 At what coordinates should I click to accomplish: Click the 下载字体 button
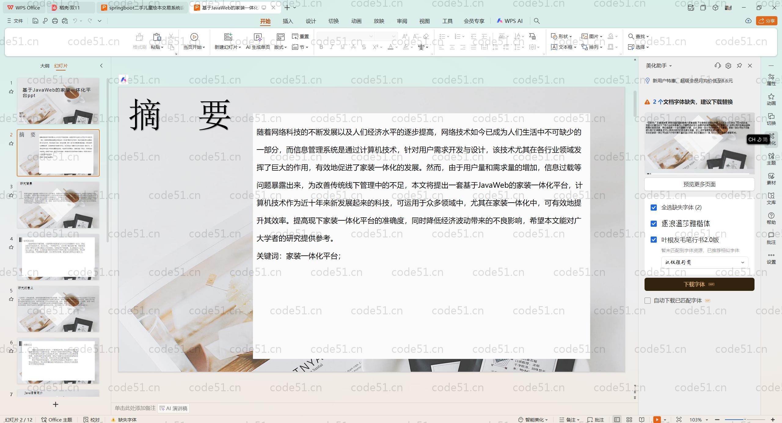tap(699, 284)
